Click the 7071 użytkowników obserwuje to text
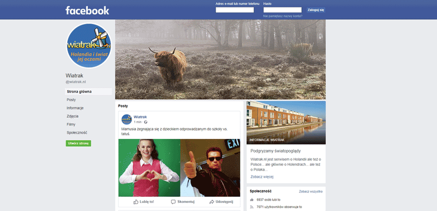Viewport: 437px width, 211px height. (279, 207)
